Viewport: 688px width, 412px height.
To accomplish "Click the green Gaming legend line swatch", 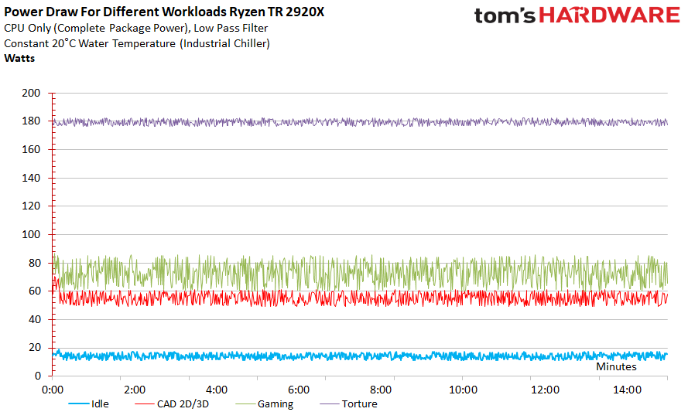I will pos(245,403).
